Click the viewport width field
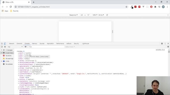The image size is (170, 95). pos(82,15)
